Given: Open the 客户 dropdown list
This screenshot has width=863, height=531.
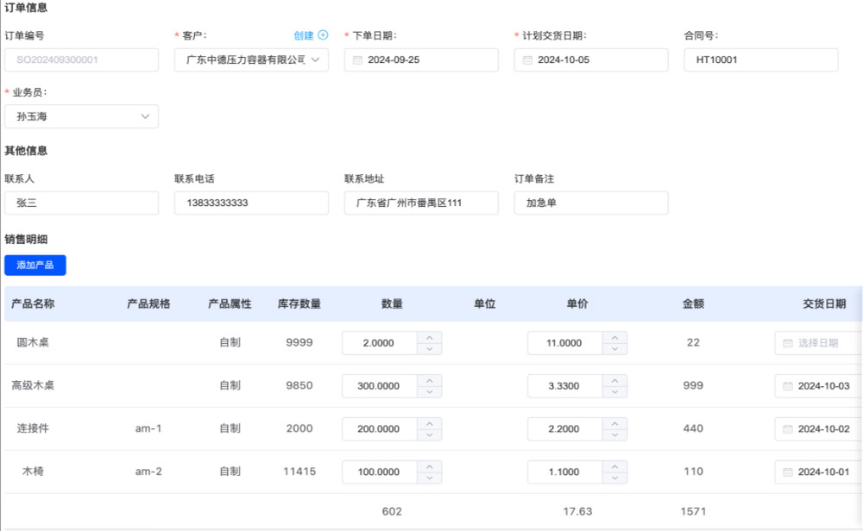Looking at the screenshot, I should point(315,60).
